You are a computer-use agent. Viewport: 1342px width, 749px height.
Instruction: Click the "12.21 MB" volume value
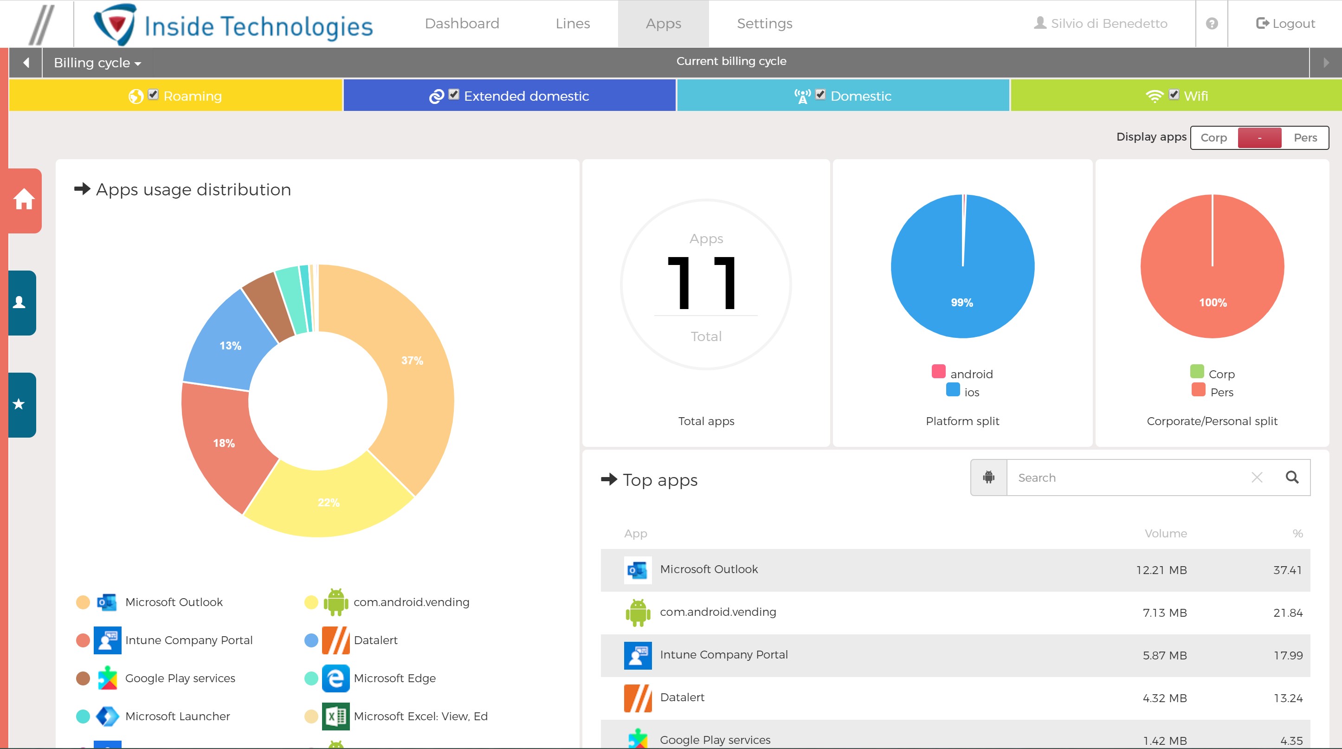[x=1161, y=570]
